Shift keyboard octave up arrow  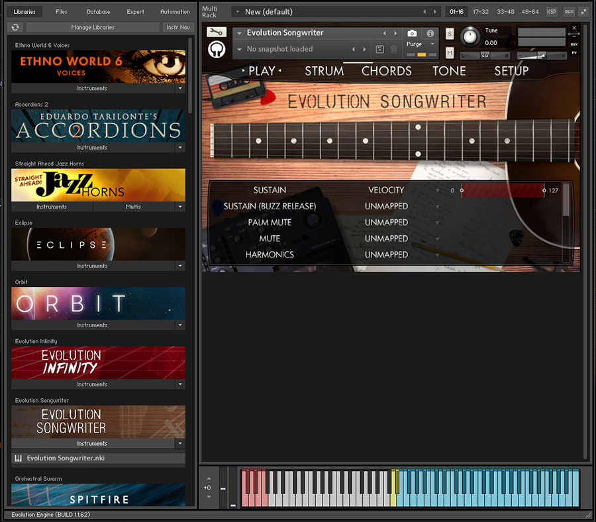coord(209,479)
